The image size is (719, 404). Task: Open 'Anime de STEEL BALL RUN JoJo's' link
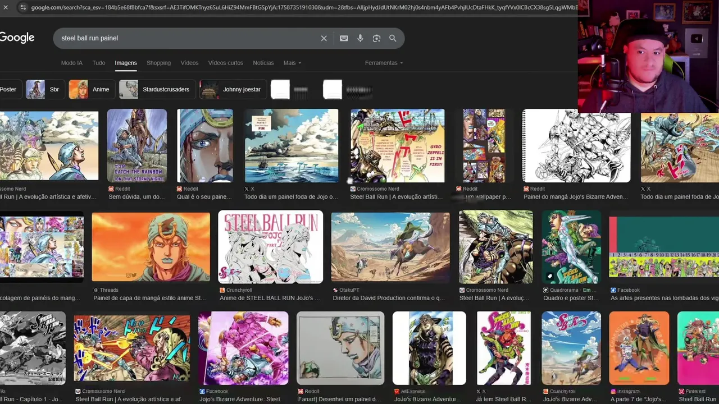[269, 298]
